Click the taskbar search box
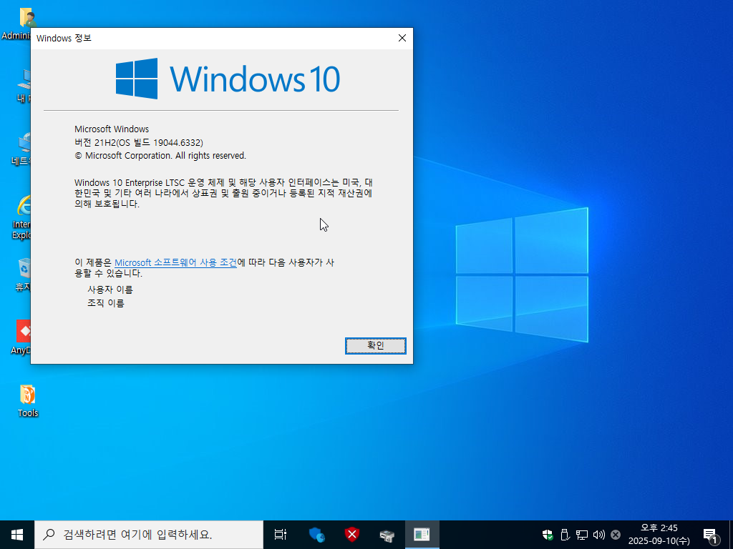 coord(149,535)
